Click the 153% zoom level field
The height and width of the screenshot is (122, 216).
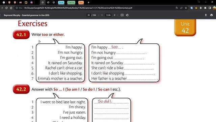click(x=108, y=15)
